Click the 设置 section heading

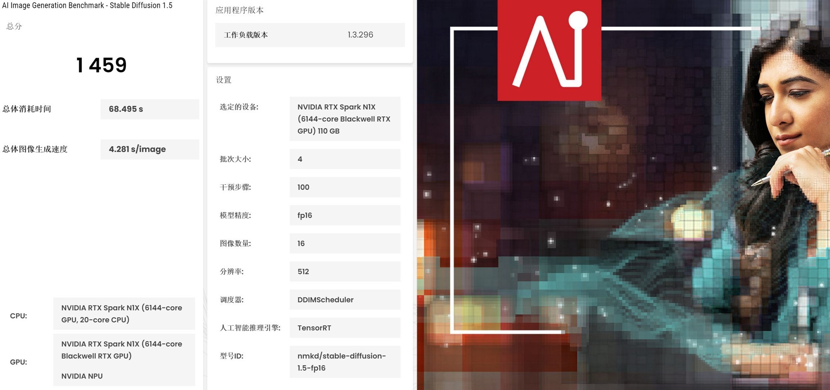224,80
